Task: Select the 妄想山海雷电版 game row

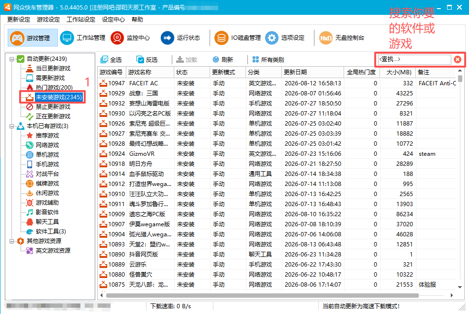Action: [x=277, y=104]
